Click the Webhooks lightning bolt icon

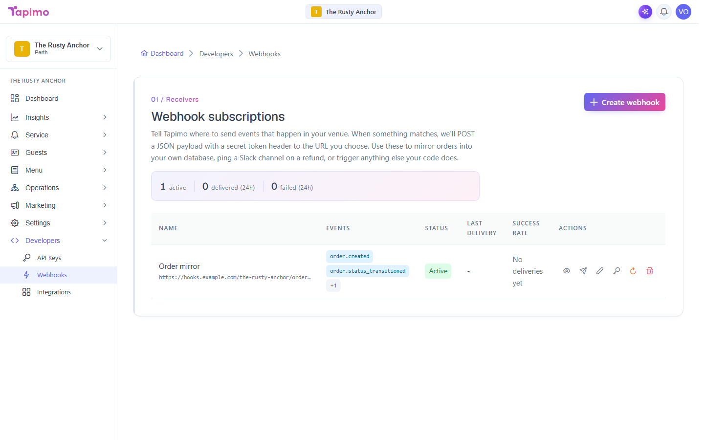(x=26, y=275)
